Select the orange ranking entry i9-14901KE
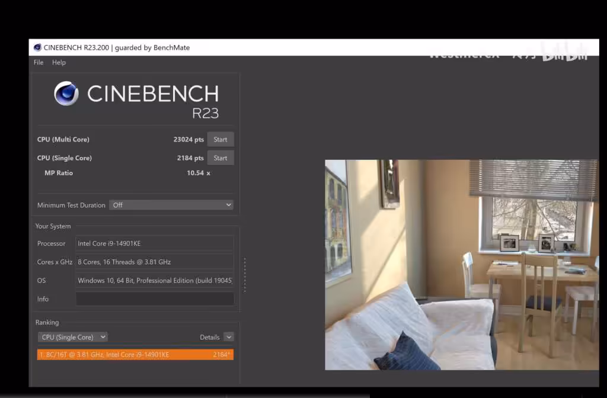The width and height of the screenshot is (607, 398). 135,355
